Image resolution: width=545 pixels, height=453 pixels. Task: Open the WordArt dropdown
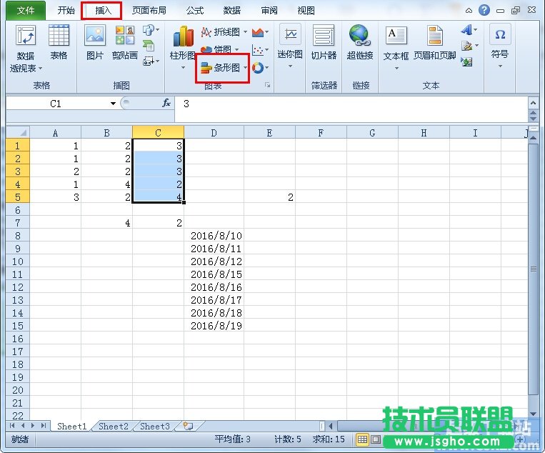[476, 30]
